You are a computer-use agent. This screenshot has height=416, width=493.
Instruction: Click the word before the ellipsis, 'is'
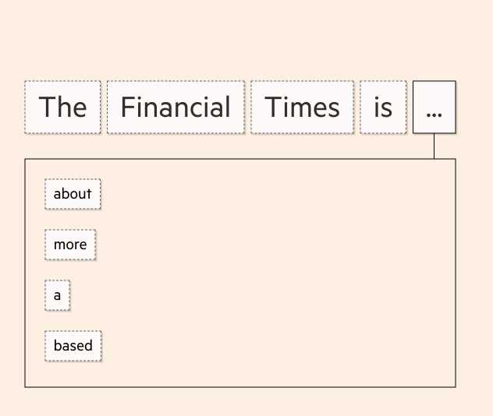coord(383,107)
